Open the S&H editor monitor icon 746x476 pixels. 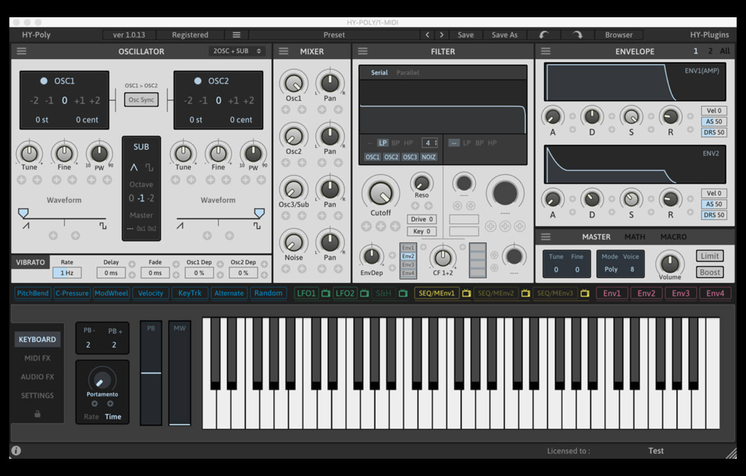tap(403, 293)
